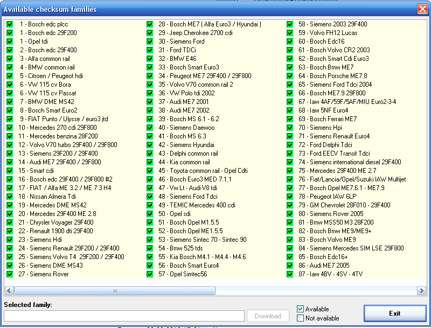Click the Selected family text field
Image resolution: width=431 pixels, height=328 pixels.
[x=124, y=316]
